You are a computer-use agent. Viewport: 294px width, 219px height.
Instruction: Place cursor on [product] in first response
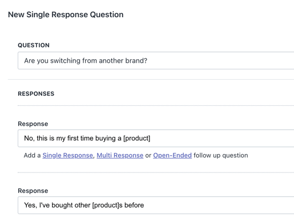(x=137, y=139)
